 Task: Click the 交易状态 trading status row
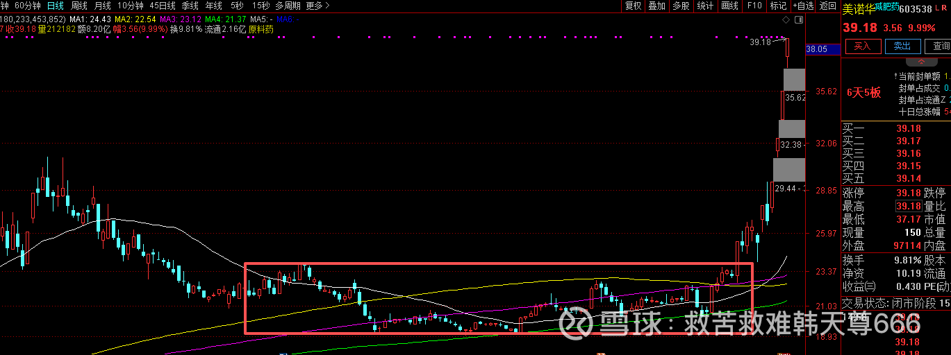(x=896, y=303)
